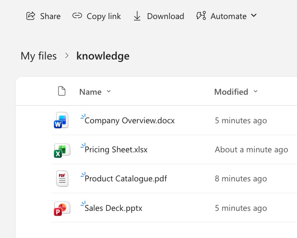Viewport: 297px width, 238px height.
Task: Select the Pricing Sheet row by its modified time
Action: pyautogui.click(x=251, y=149)
